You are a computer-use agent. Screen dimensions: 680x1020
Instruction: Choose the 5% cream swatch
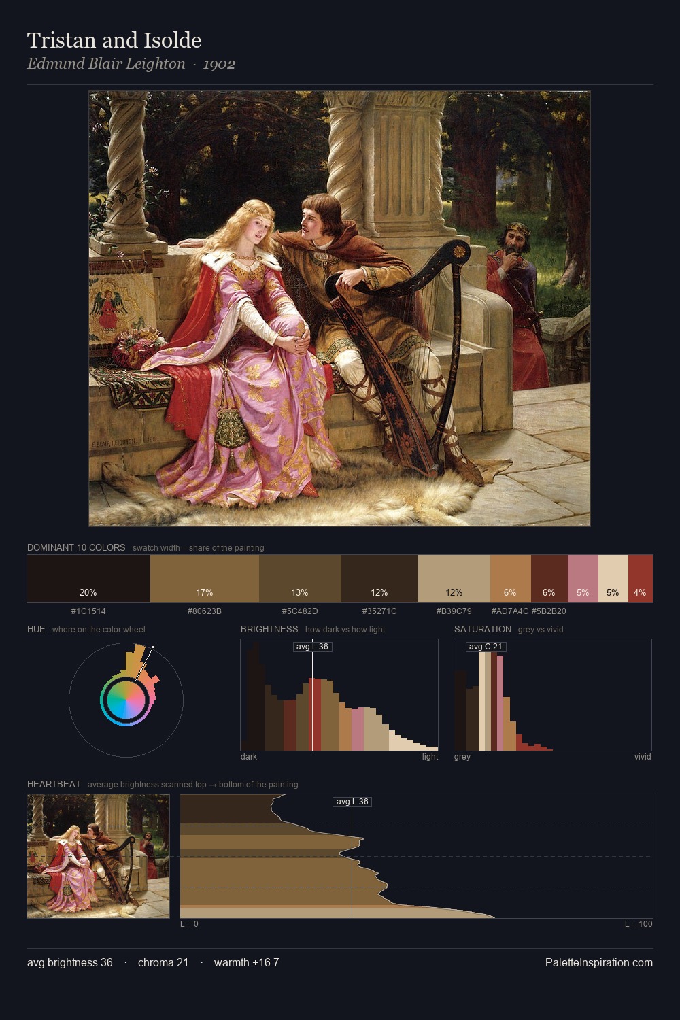coord(613,579)
